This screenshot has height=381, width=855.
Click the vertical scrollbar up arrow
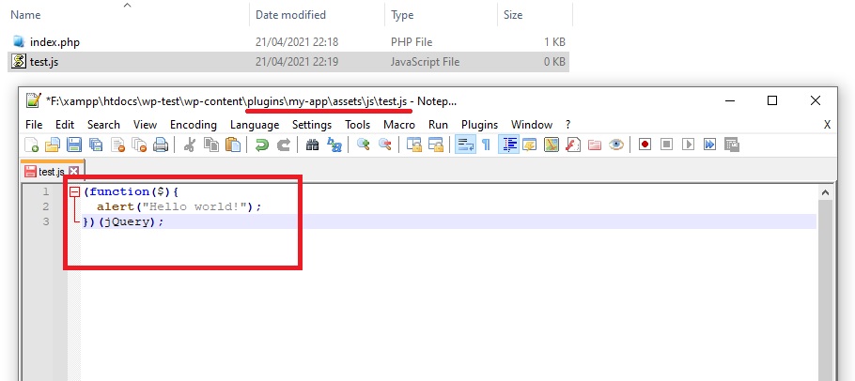coord(826,192)
